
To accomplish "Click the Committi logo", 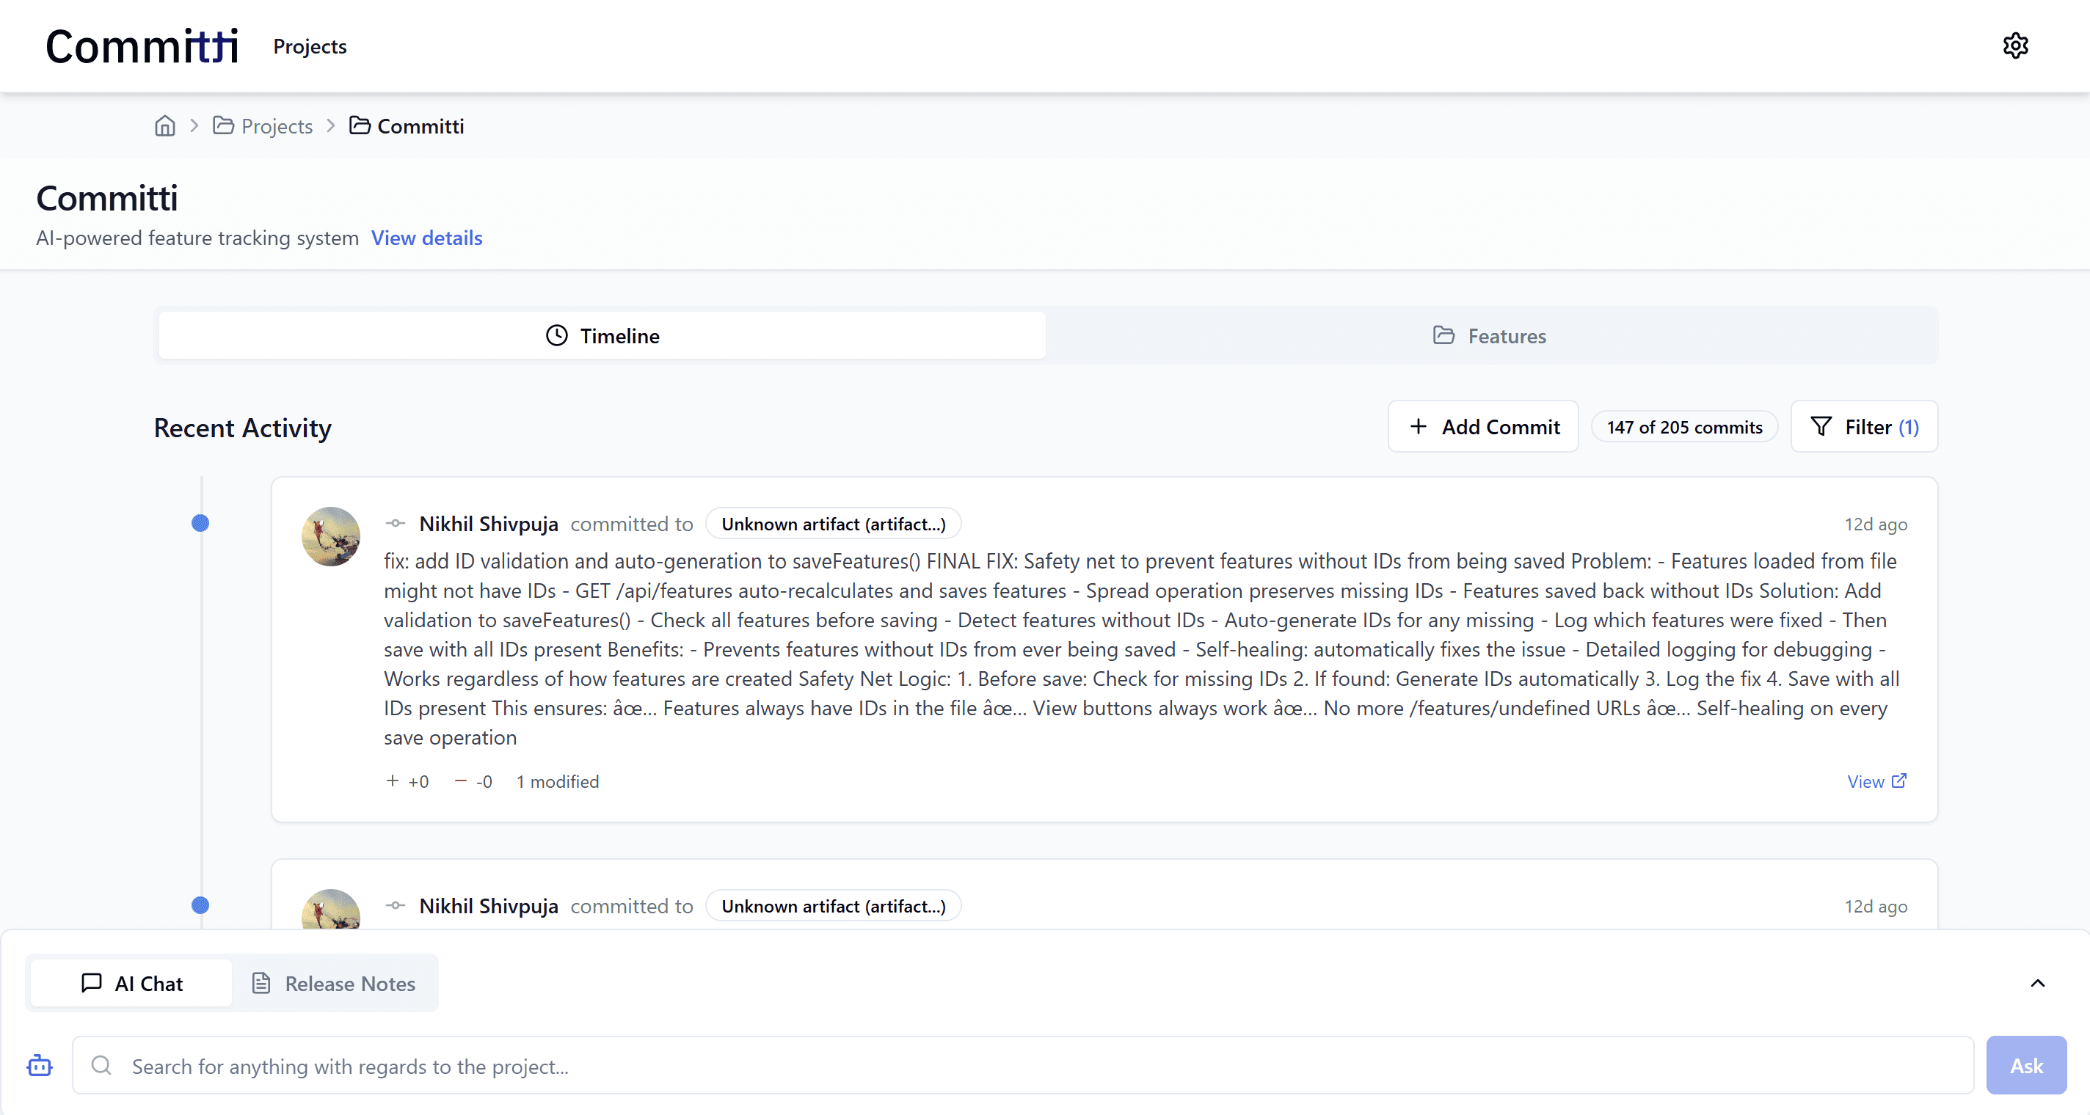I will tap(141, 46).
